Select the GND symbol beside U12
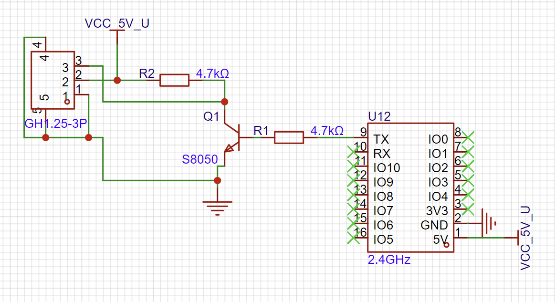The width and height of the screenshot is (555, 302). pyautogui.click(x=487, y=223)
